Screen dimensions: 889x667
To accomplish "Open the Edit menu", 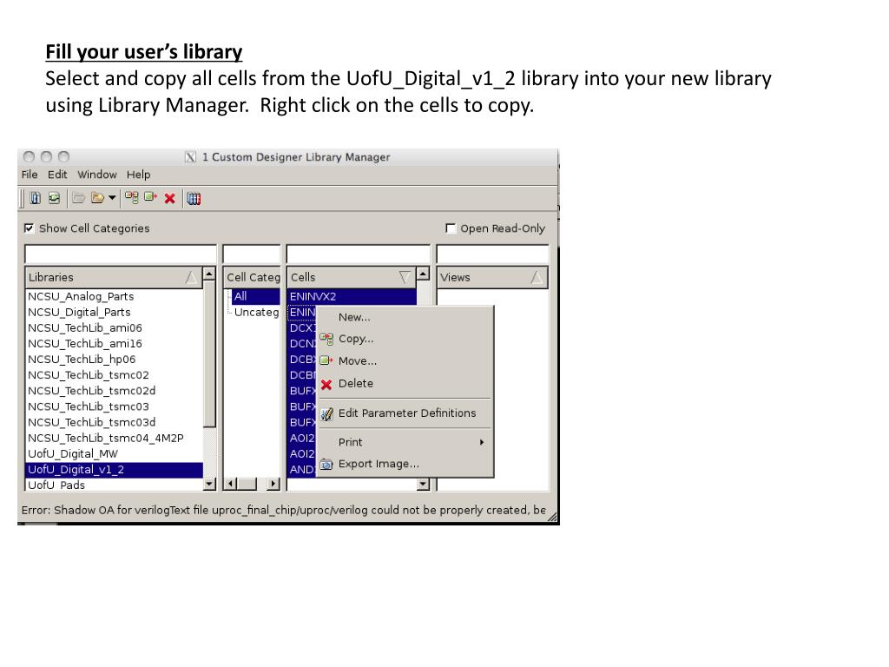I will [57, 175].
